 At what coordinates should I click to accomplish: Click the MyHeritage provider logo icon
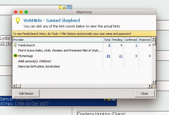click(15, 56)
